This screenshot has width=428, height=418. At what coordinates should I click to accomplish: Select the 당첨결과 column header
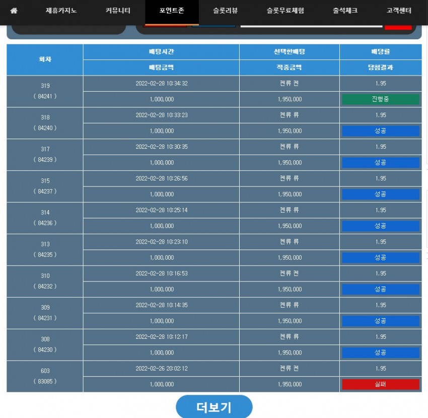click(381, 68)
